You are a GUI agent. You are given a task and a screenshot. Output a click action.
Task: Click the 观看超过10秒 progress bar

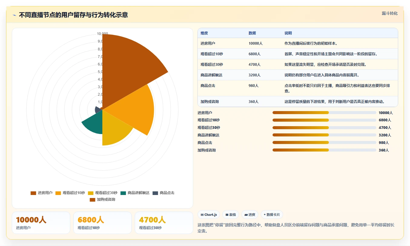click(x=324, y=120)
